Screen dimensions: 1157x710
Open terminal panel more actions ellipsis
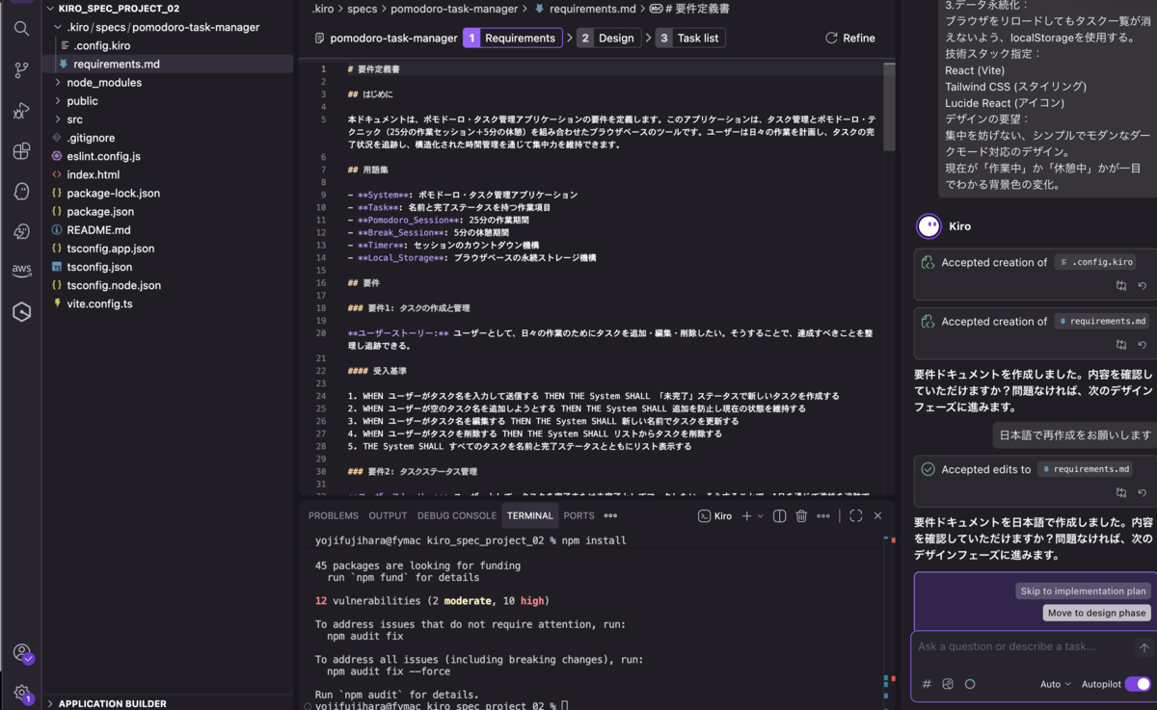(822, 516)
